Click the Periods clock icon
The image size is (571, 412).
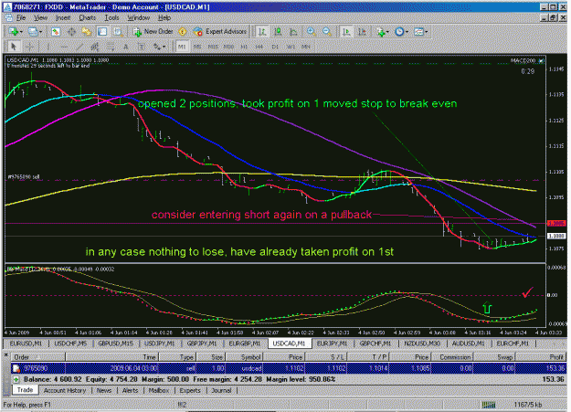click(x=399, y=32)
